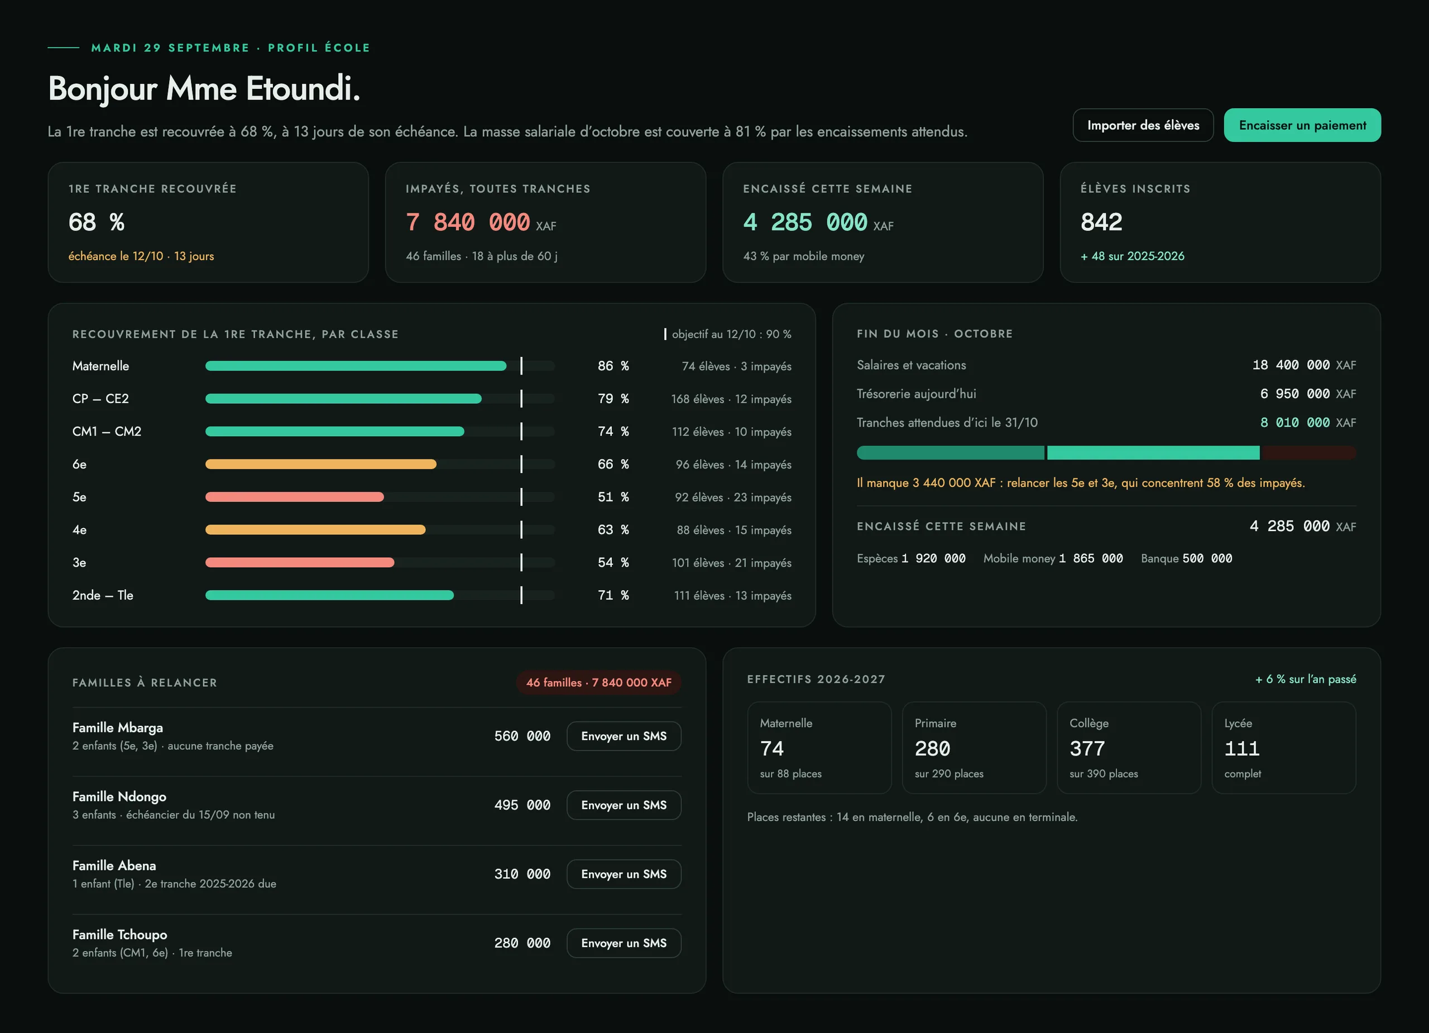The width and height of the screenshot is (1429, 1033).
Task: Select the Maternelle effectifs tile
Action: [x=819, y=748]
